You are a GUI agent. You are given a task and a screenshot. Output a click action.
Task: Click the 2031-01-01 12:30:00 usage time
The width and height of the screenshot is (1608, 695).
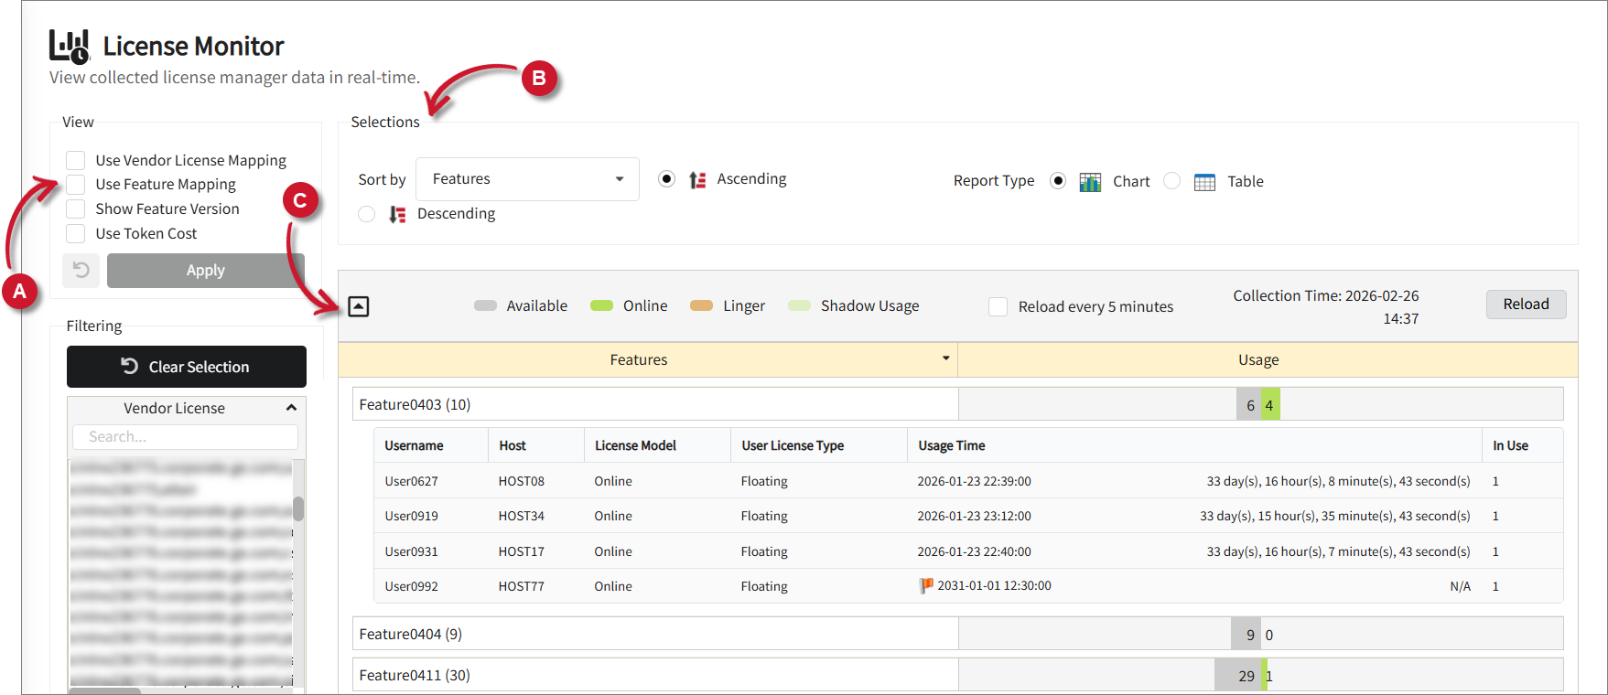pyautogui.click(x=995, y=585)
